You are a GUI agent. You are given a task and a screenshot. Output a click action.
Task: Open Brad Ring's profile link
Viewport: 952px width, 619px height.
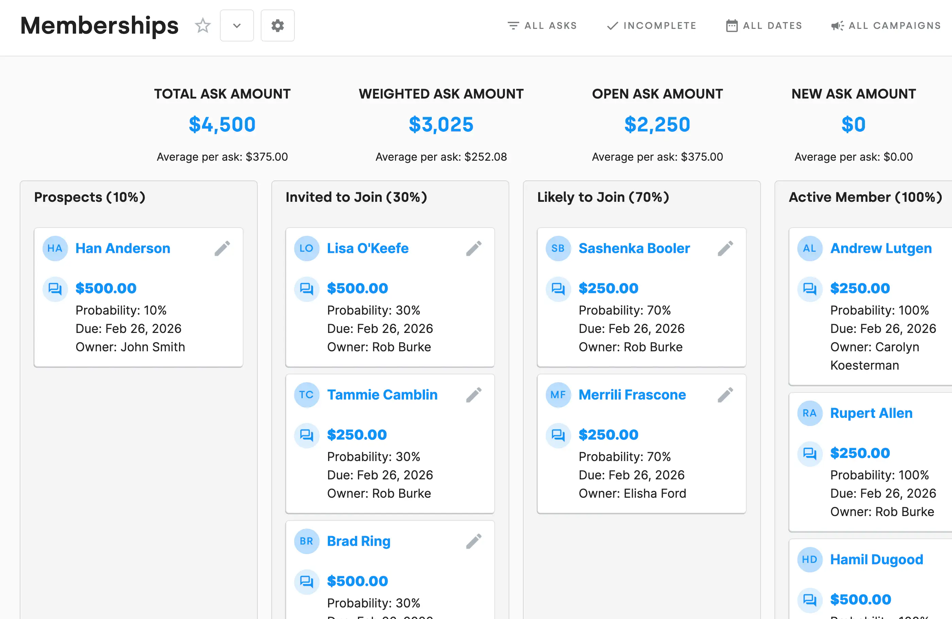pyautogui.click(x=359, y=541)
